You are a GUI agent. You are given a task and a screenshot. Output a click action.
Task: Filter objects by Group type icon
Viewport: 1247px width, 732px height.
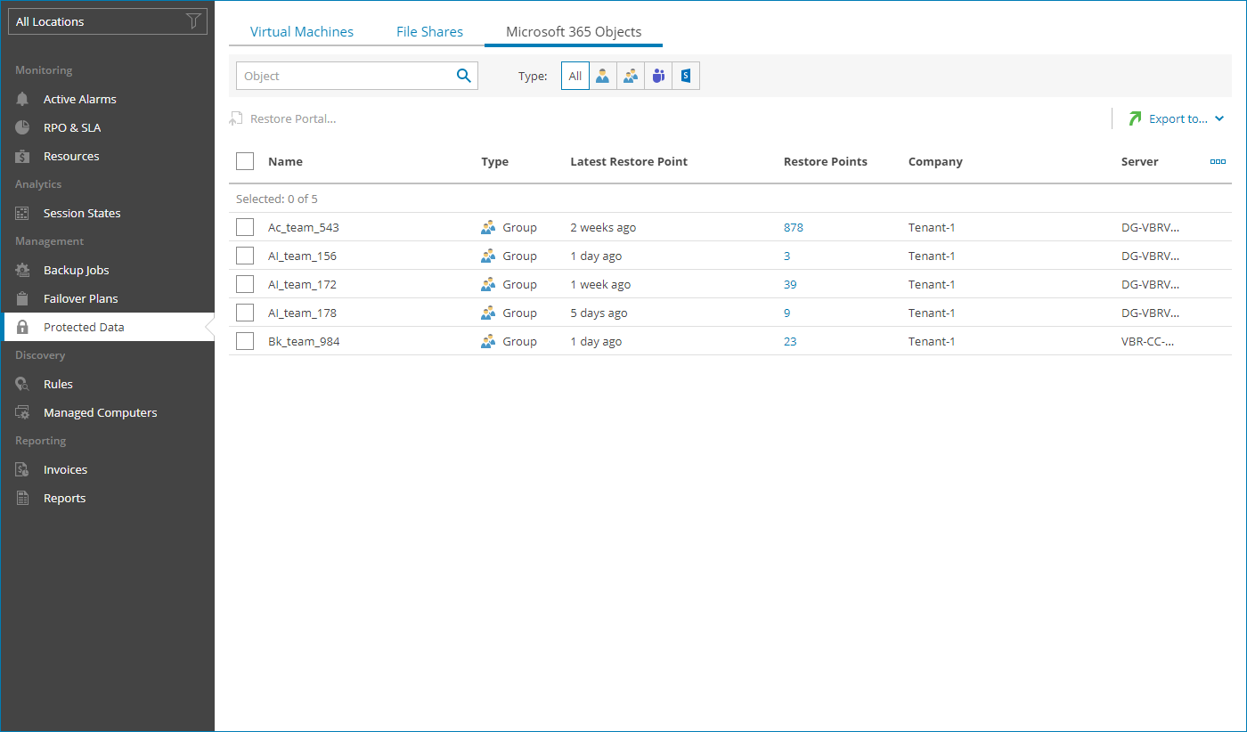631,77
